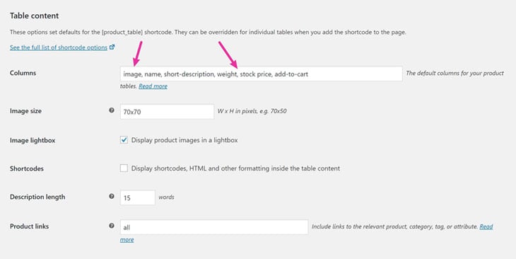Open the help tooltip icon for Product links
516x259 pixels.
[112, 226]
